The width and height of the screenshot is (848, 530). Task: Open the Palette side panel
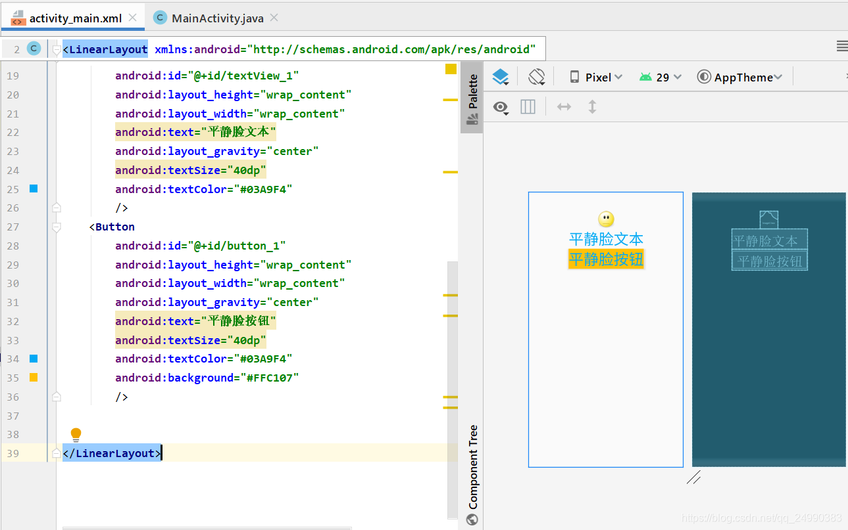tap(472, 98)
